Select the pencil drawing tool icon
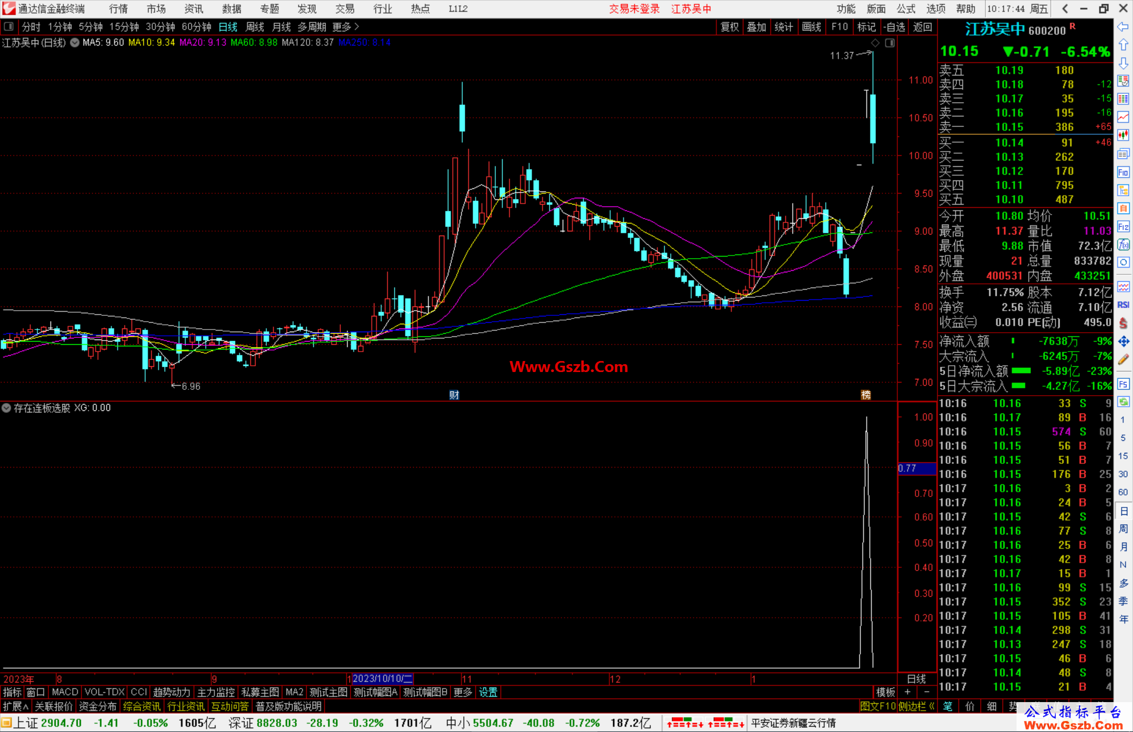 click(1123, 359)
